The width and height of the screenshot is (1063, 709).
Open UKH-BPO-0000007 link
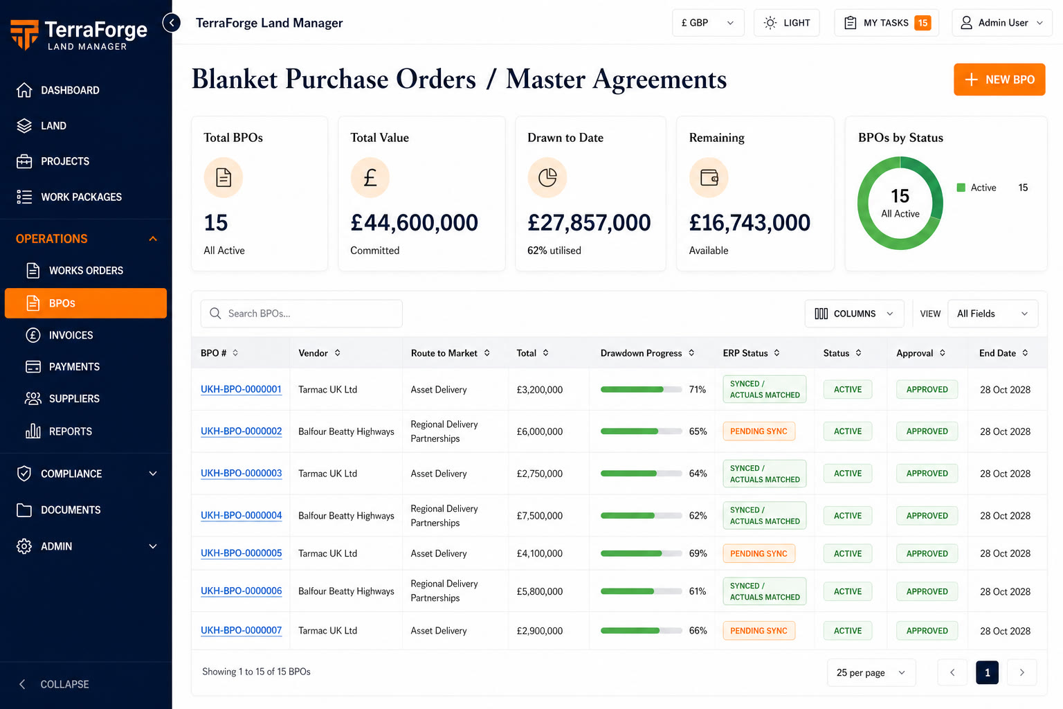(241, 630)
